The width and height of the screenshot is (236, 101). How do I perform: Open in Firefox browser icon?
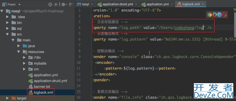[x=214, y=15]
